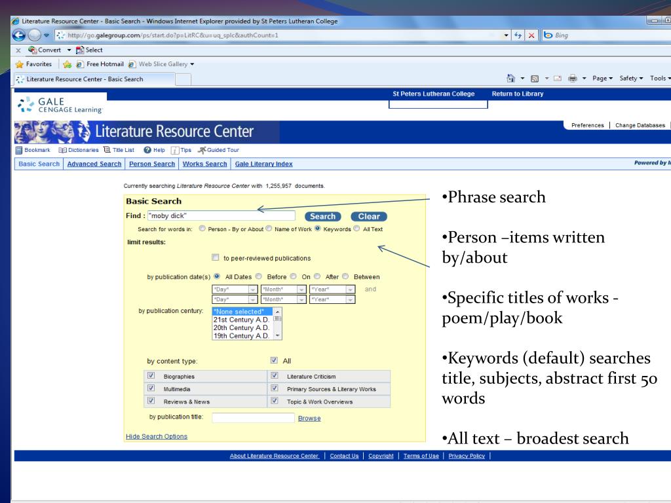
Task: Uncheck the Multimedia checkbox
Action: (x=151, y=388)
